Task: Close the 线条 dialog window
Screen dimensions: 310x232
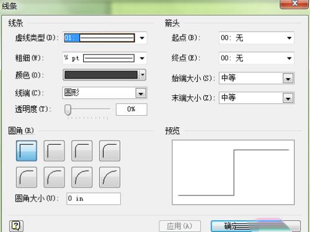Action: pyautogui.click(x=294, y=4)
